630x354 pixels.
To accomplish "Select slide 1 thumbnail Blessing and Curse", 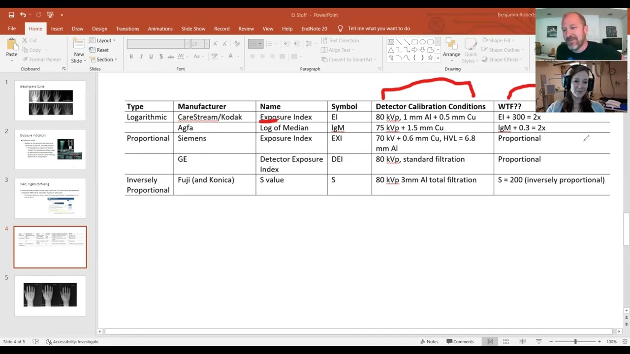I will (x=50, y=101).
